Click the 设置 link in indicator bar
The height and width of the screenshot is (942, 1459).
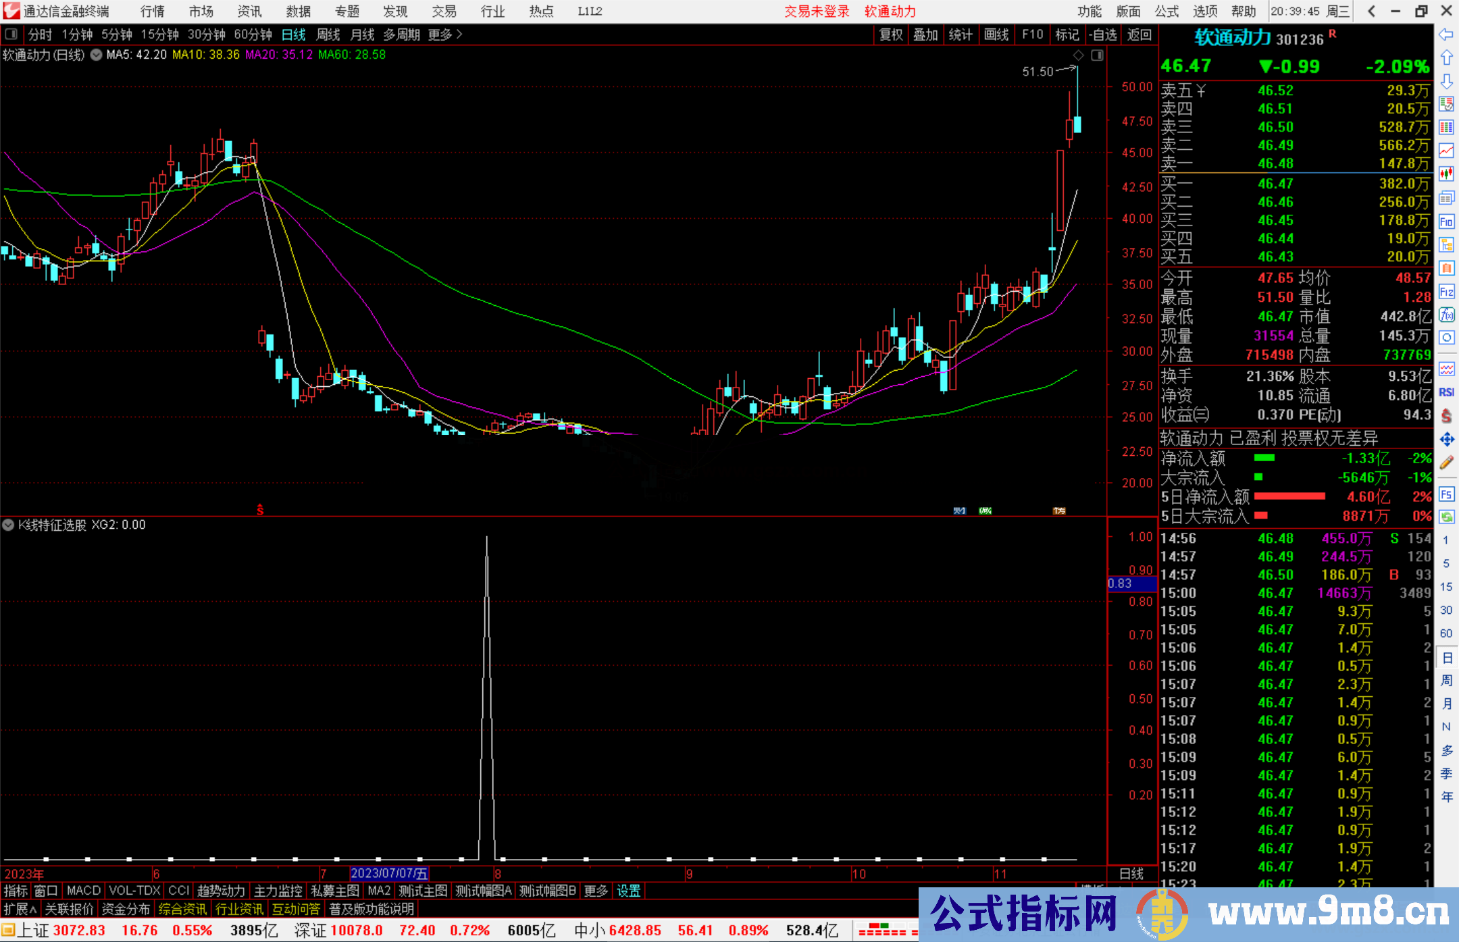click(x=628, y=891)
